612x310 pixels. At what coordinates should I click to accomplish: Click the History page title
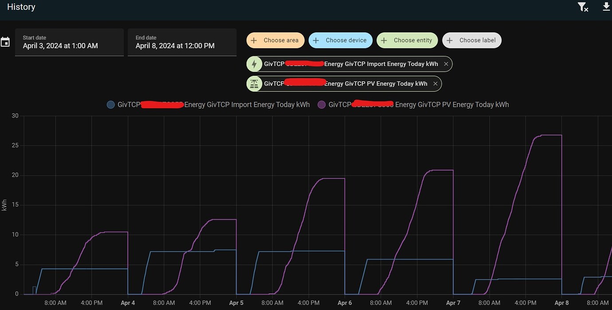[x=21, y=7]
